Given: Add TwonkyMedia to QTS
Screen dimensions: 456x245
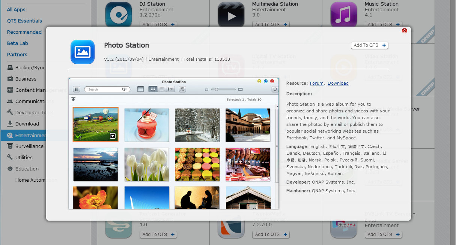Looking at the screenshot, I should [x=271, y=235].
